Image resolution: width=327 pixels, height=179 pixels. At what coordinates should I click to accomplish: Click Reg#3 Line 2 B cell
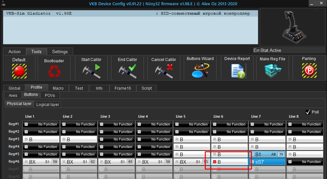79,139
